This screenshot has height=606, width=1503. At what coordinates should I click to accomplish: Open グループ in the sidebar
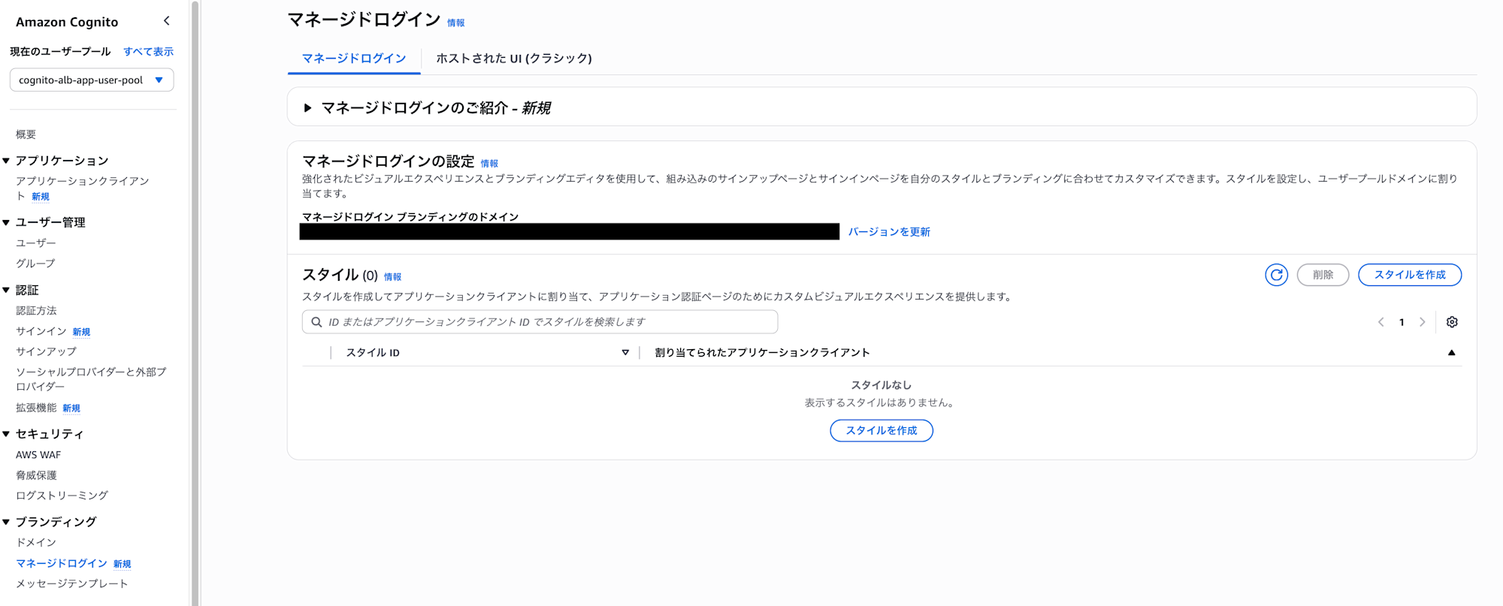36,264
